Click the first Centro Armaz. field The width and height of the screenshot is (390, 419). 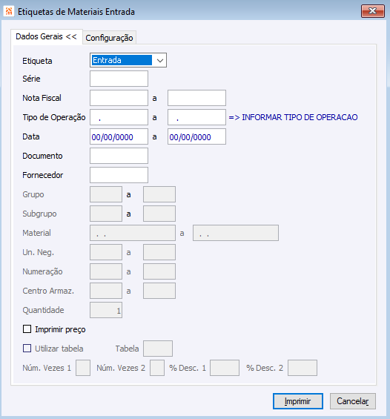coord(106,291)
